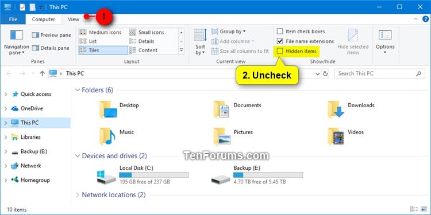Choose the Medium icons layout

101,32
